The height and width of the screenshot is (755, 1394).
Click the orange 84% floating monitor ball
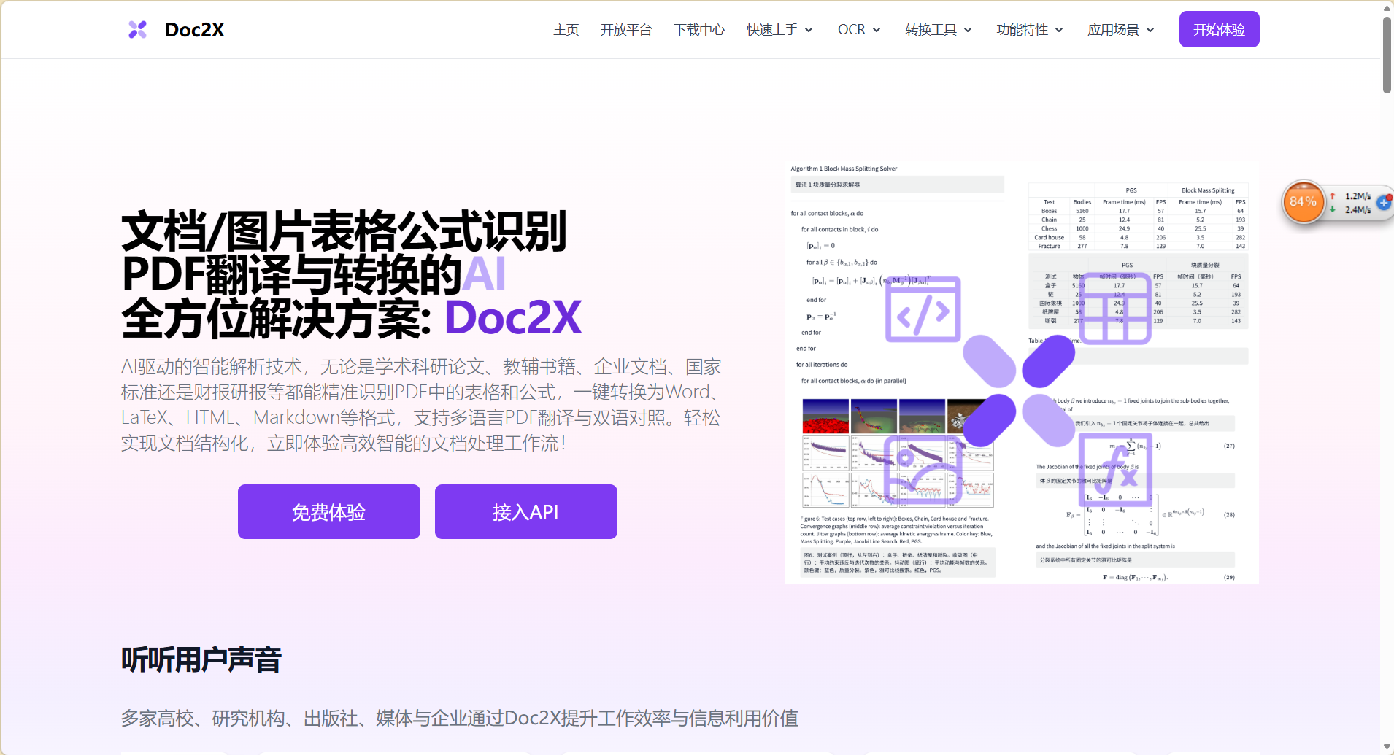(x=1303, y=202)
